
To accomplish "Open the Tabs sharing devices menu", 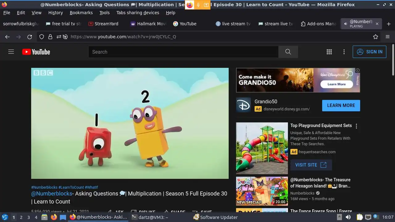I will (x=138, y=13).
